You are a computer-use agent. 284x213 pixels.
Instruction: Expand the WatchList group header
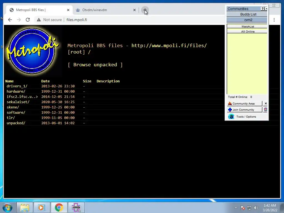247,26
